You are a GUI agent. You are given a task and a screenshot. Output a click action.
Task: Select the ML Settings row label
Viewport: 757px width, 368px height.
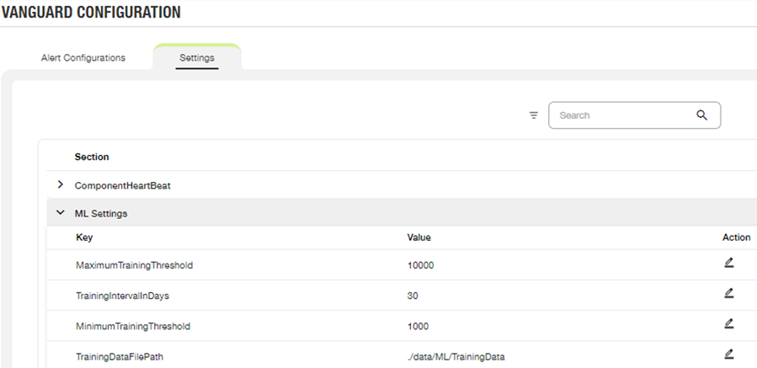[101, 213]
